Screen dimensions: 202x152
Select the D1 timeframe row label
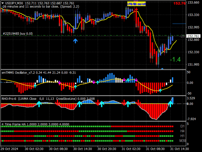[x=182, y=126]
